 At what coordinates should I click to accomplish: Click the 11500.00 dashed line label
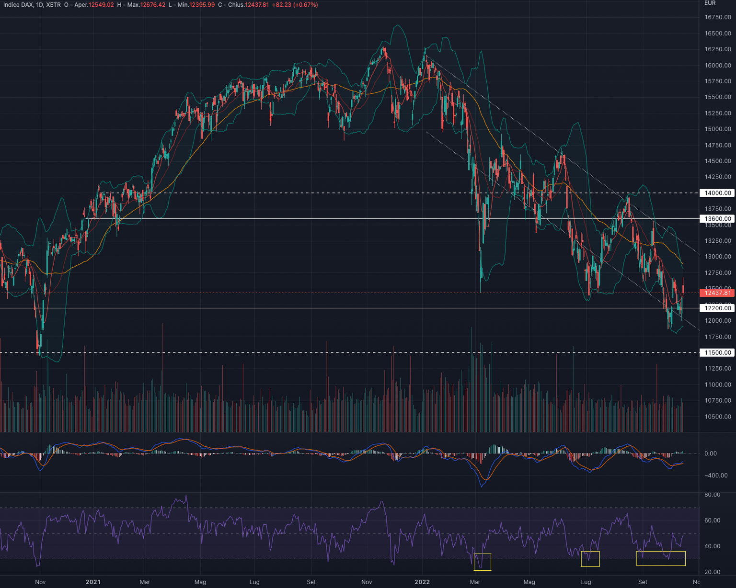point(717,353)
